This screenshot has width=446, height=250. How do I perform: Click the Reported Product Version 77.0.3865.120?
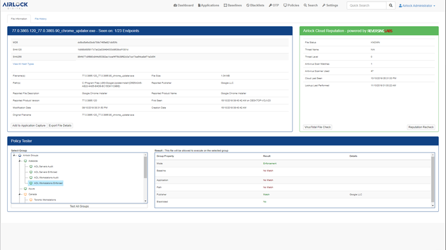[x=89, y=100]
